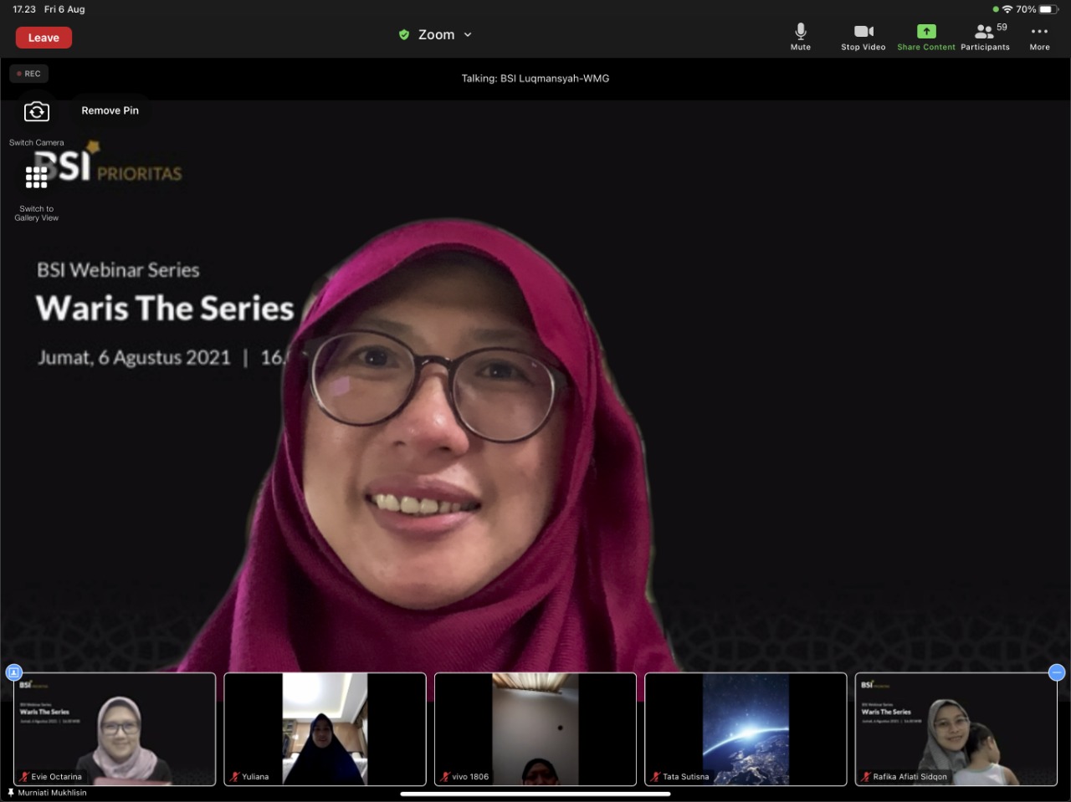Open Share Content icon

pos(925,36)
